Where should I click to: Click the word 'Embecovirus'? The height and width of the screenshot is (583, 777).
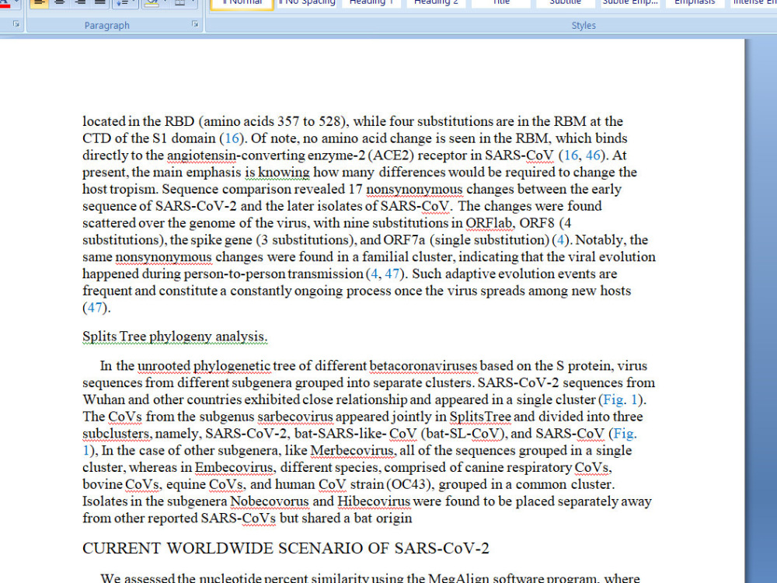click(234, 467)
